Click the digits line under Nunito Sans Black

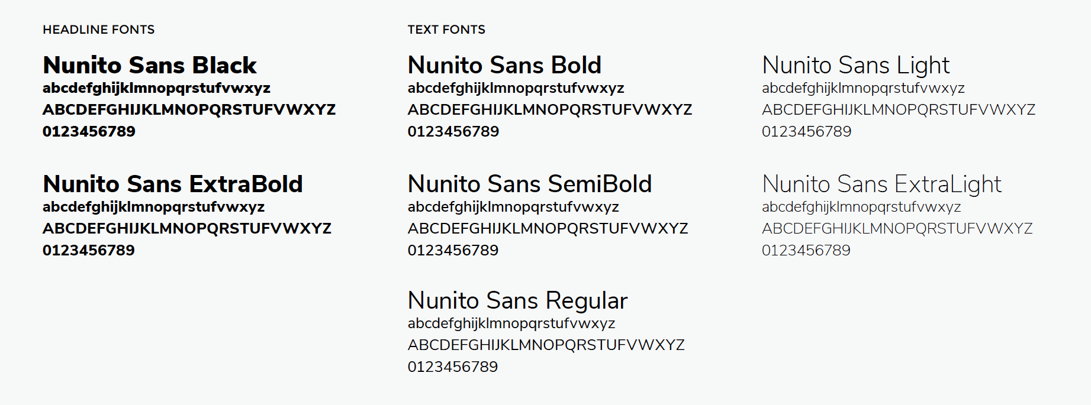coord(89,131)
